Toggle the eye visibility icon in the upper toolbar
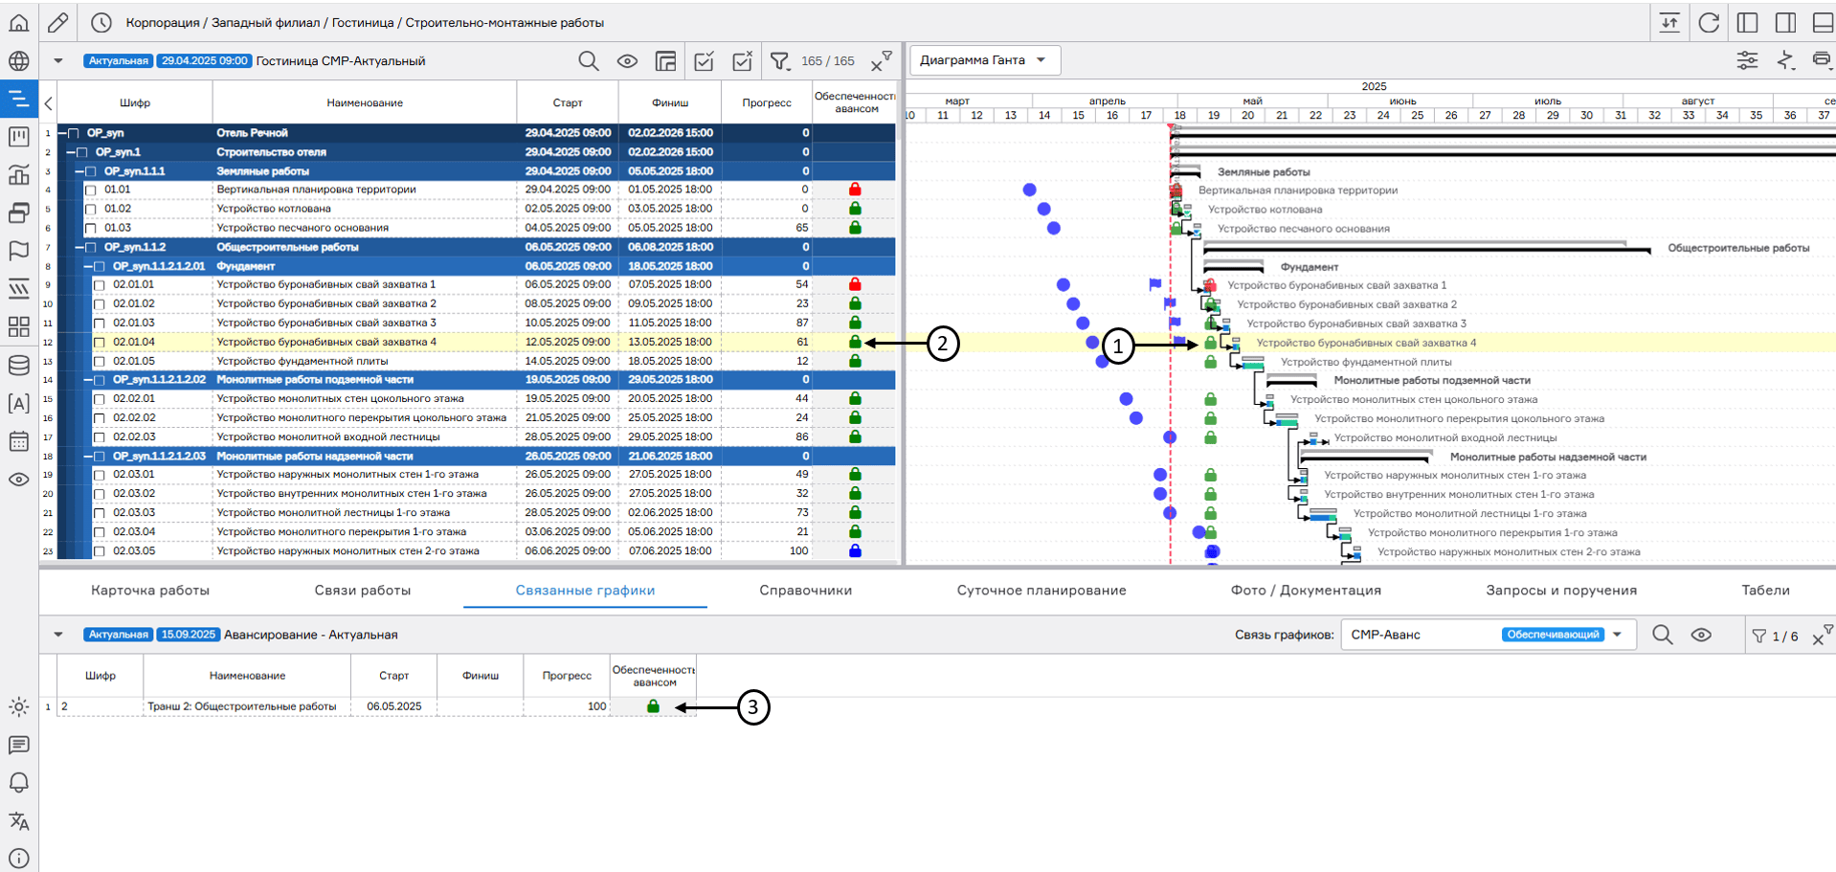 pyautogui.click(x=627, y=61)
